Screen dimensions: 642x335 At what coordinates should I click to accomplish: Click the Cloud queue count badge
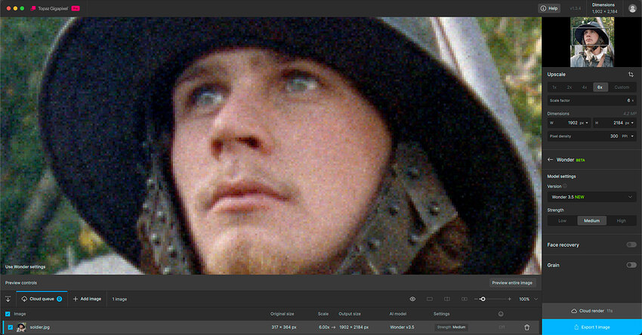pos(60,299)
